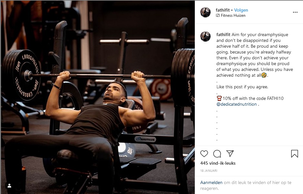Click the bench press photo
This screenshot has width=303, height=194.
(98, 97)
